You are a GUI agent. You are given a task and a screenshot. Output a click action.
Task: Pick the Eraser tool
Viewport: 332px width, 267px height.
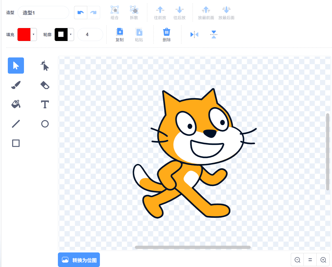point(45,85)
